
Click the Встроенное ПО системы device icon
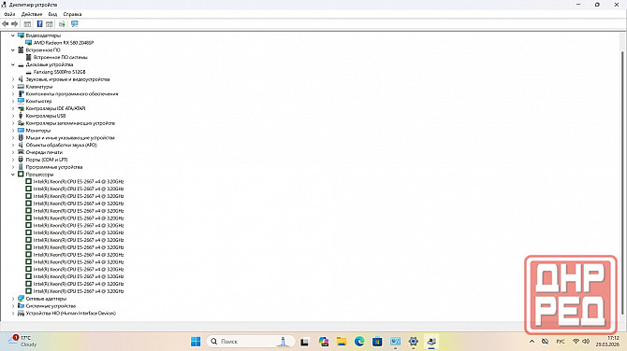click(28, 57)
